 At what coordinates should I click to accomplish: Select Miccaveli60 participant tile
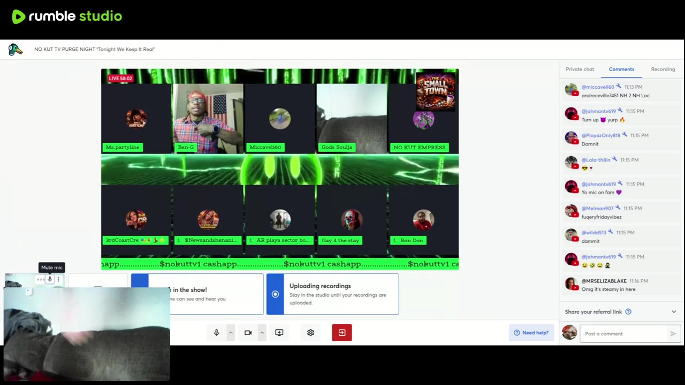click(280, 119)
